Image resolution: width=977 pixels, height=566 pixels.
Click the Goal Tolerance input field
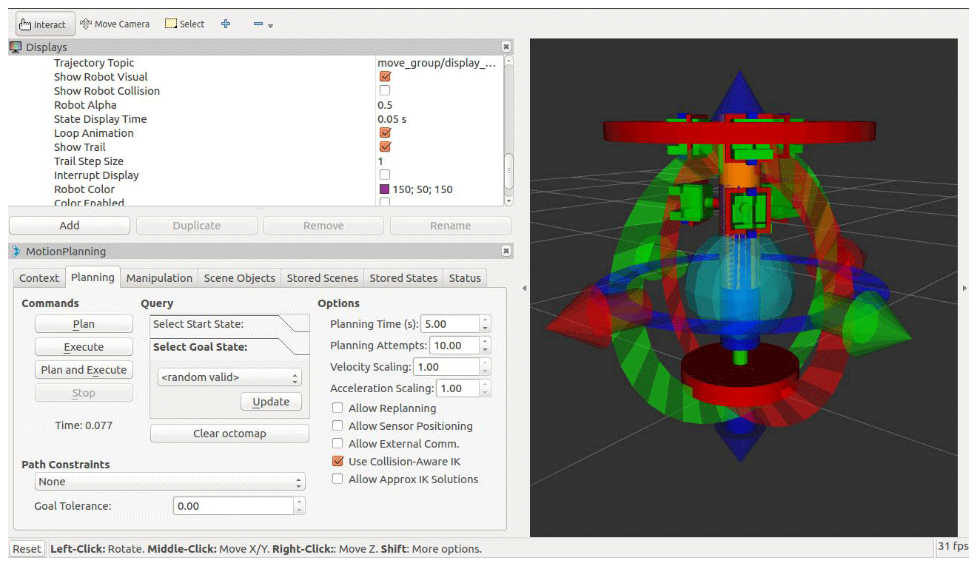click(x=233, y=506)
